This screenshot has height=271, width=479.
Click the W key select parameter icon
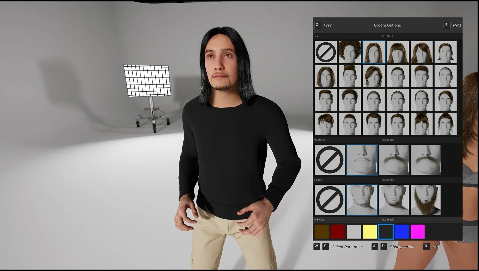(317, 246)
